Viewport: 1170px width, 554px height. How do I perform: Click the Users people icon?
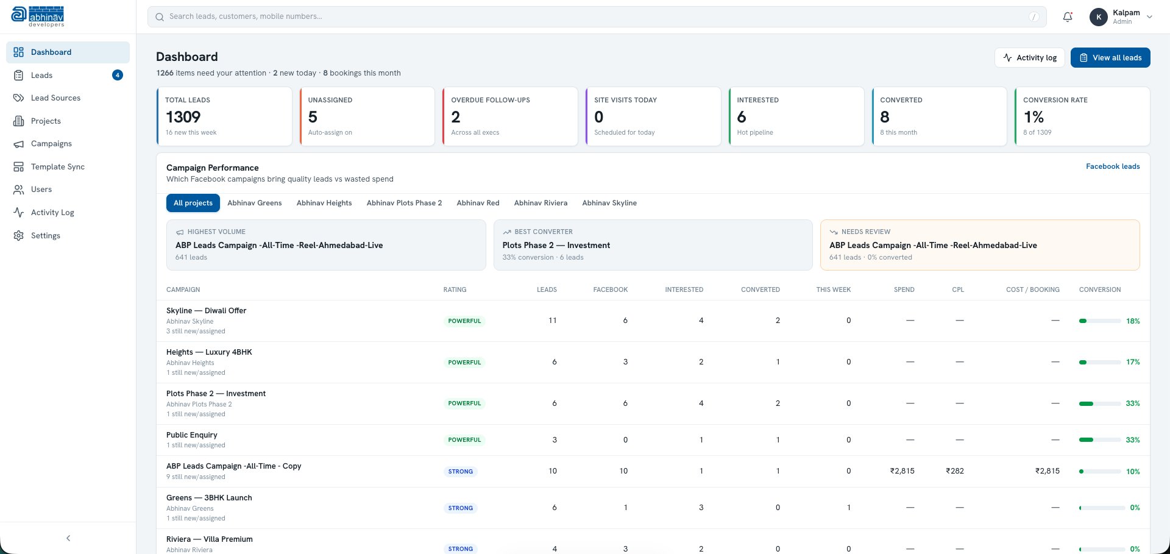point(19,190)
